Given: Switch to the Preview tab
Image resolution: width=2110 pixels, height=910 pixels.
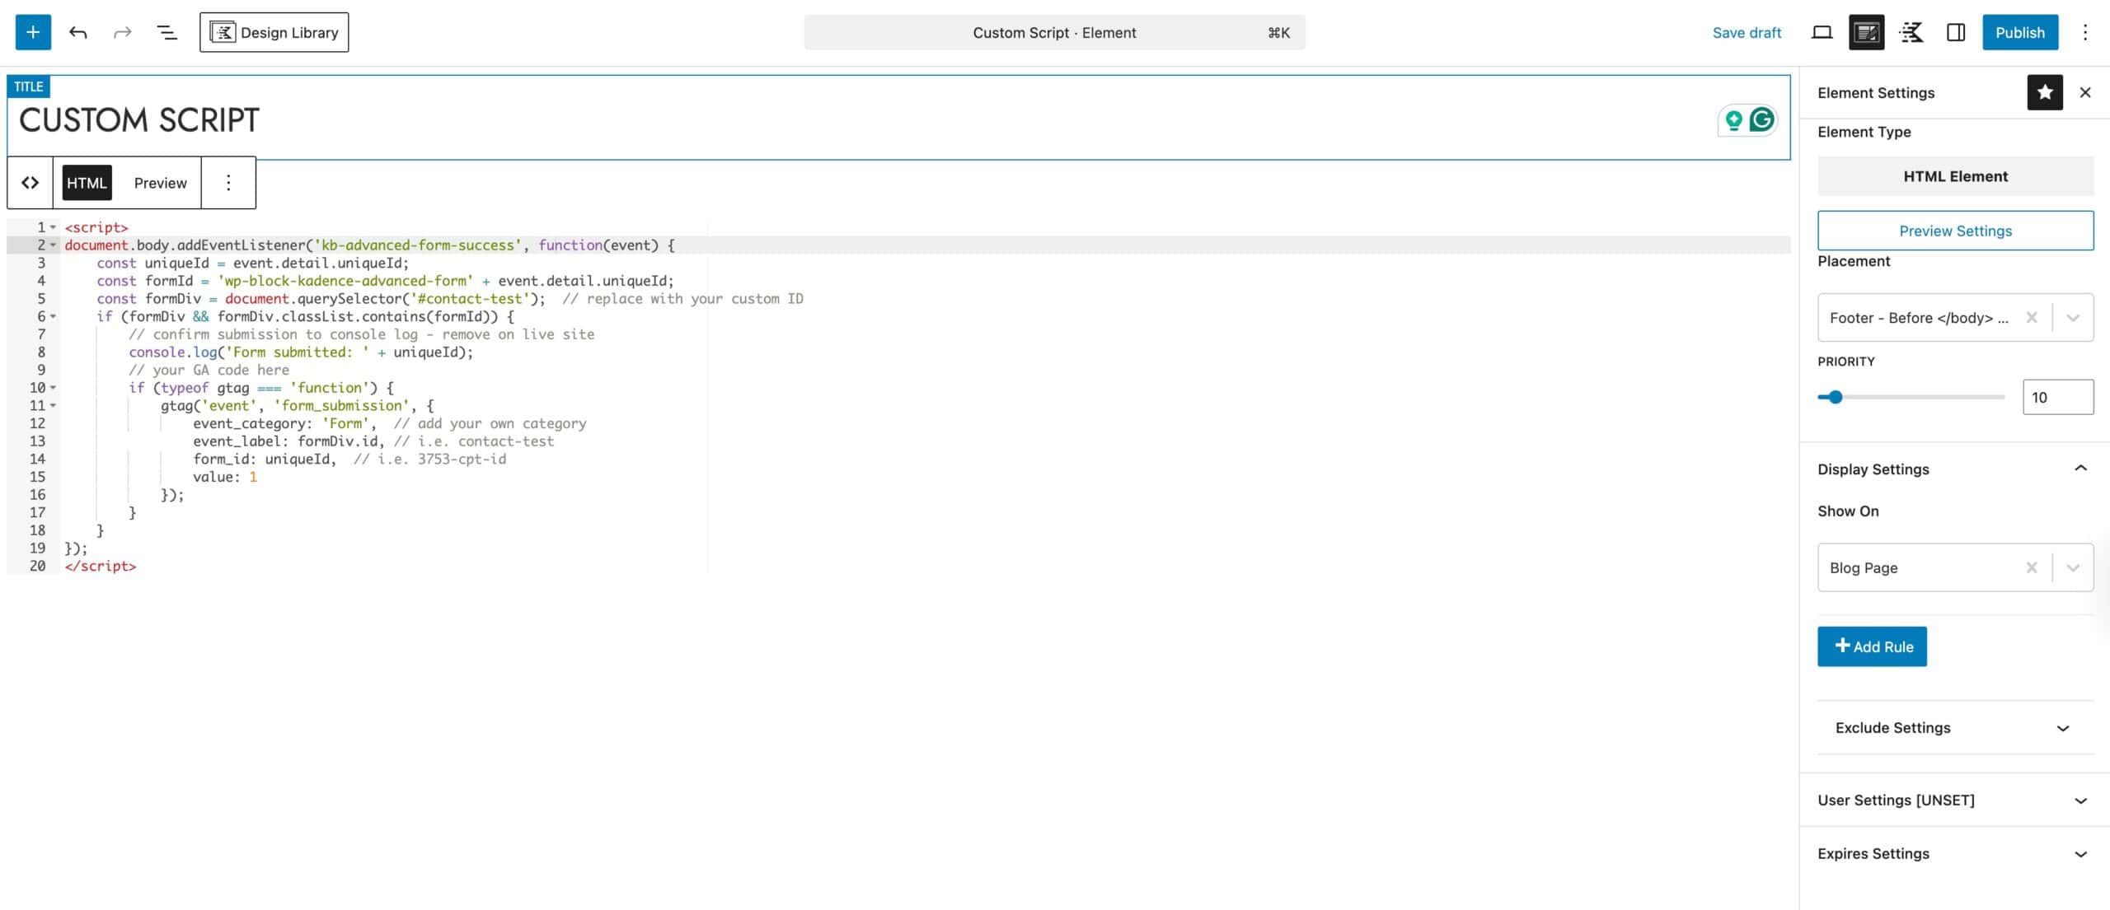Looking at the screenshot, I should [159, 182].
